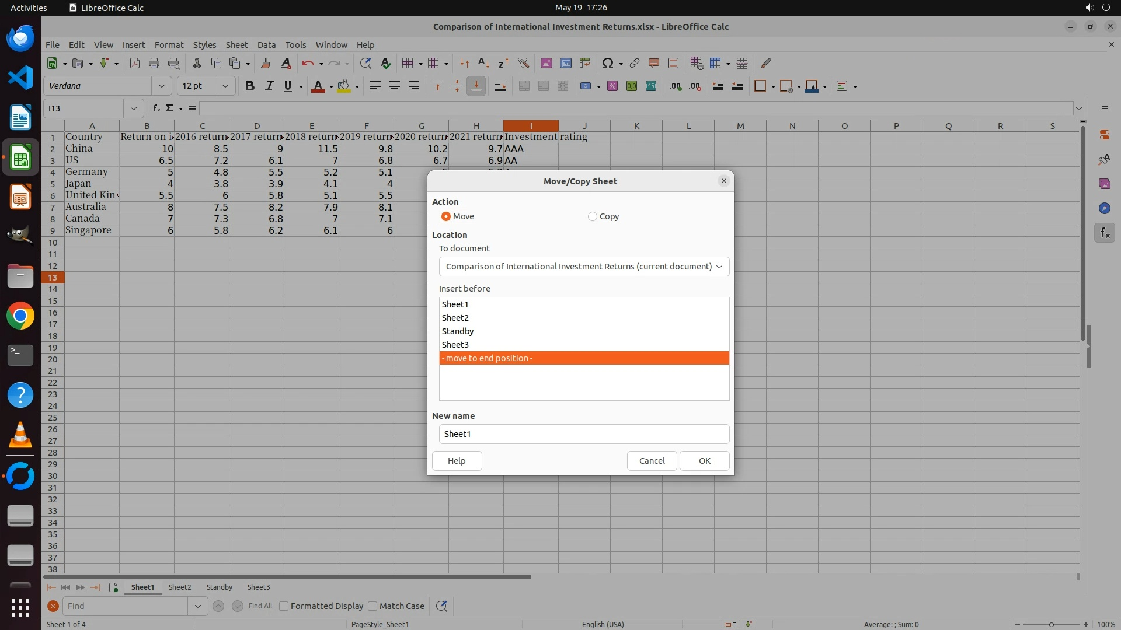Expand the To document dropdown
This screenshot has height=630, width=1121.
[584, 267]
